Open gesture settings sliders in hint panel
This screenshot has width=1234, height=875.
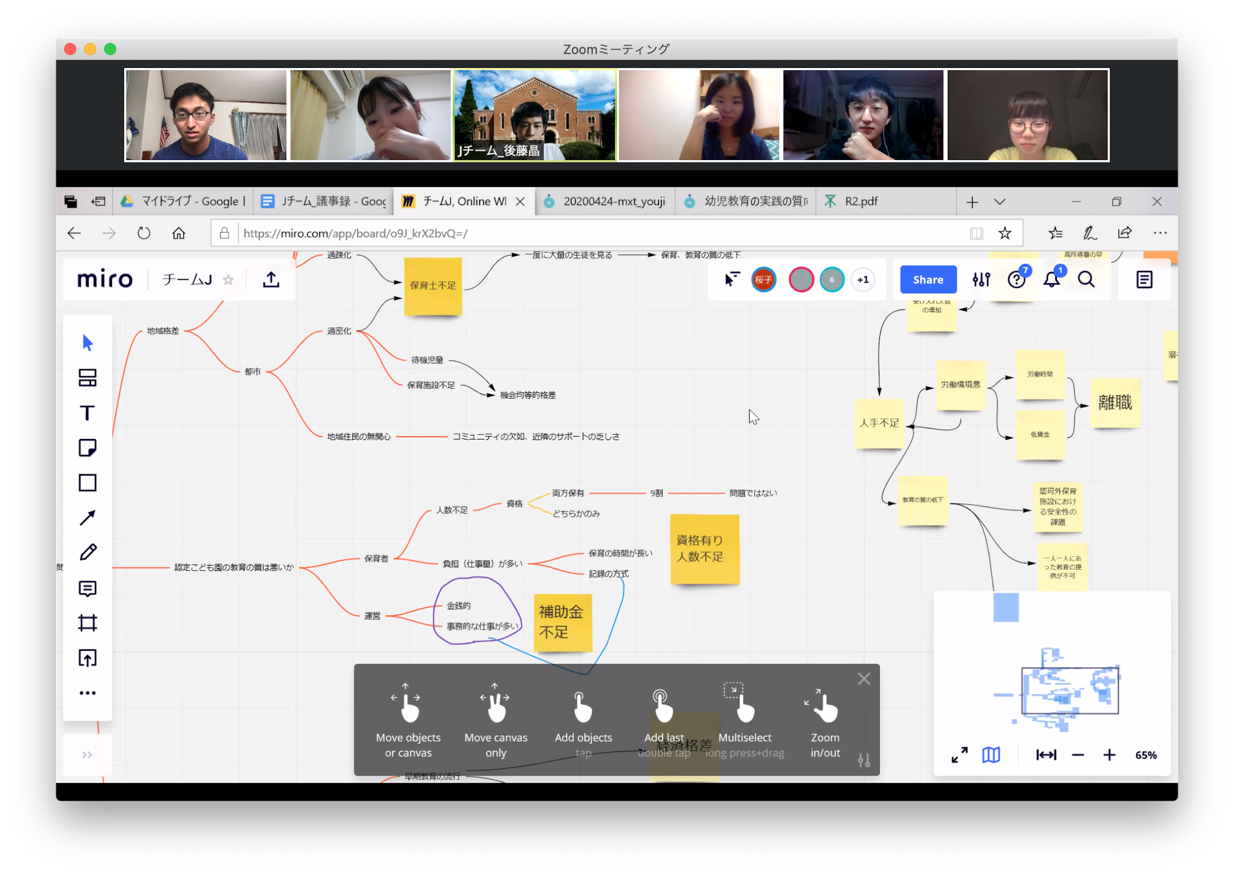(864, 760)
